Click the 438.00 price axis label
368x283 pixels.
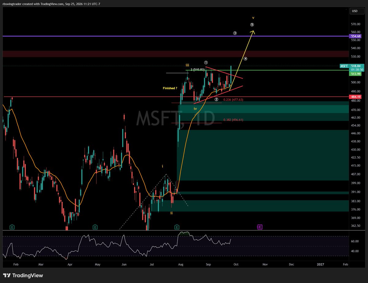356,141
